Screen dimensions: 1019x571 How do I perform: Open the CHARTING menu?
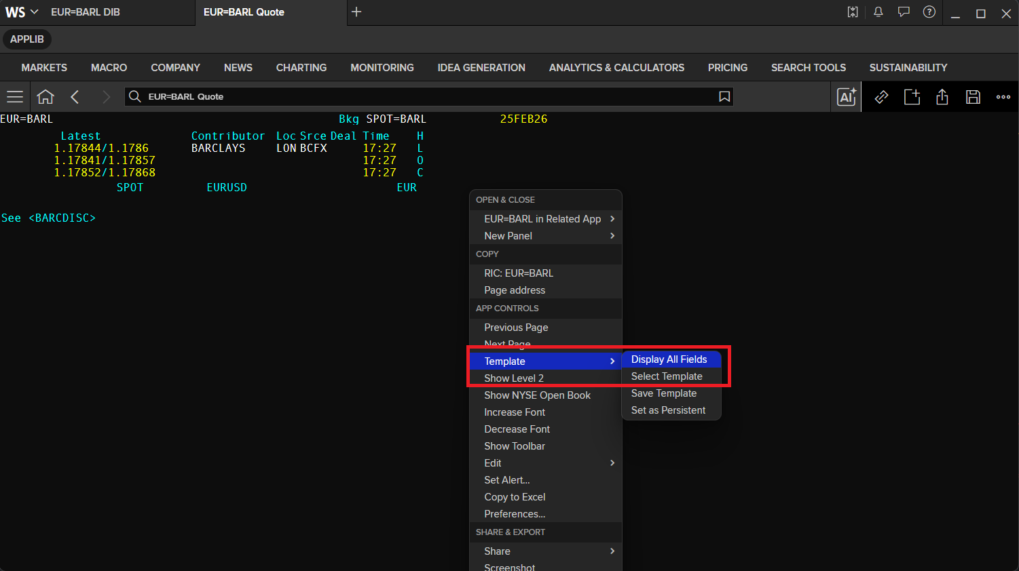tap(301, 68)
